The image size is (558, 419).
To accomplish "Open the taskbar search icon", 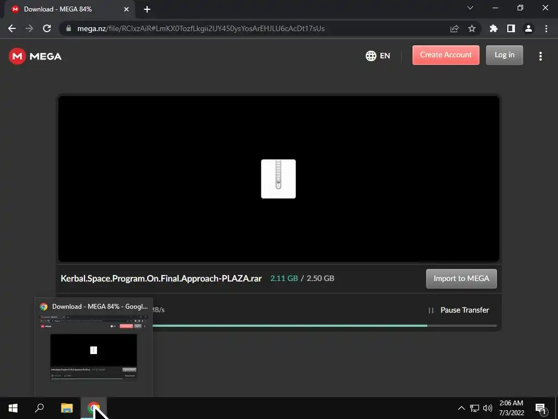I will 39,408.
